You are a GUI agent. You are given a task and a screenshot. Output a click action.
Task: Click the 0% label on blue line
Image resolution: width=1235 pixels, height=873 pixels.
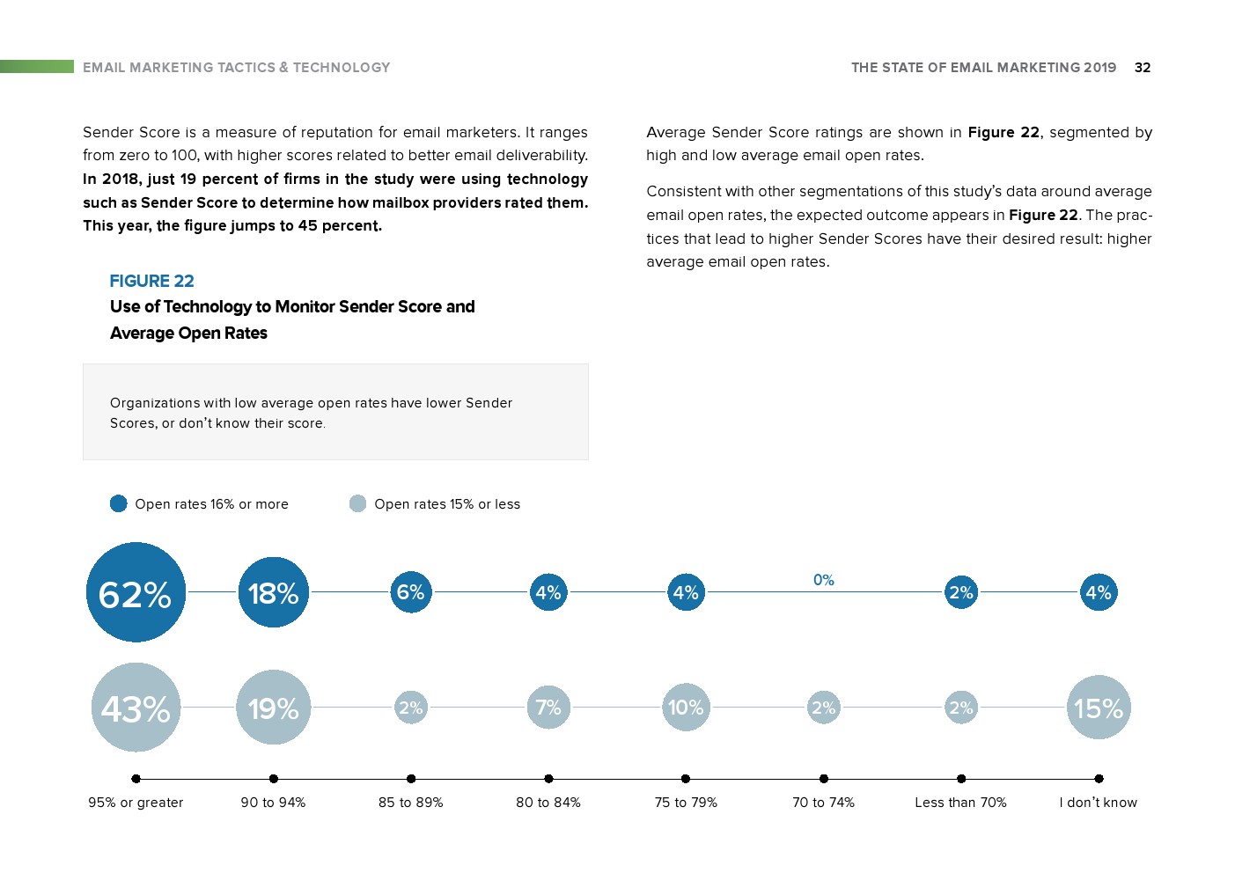(824, 580)
